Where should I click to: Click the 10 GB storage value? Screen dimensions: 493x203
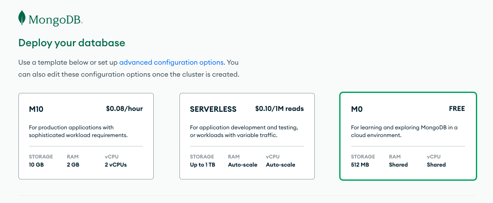coord(36,164)
